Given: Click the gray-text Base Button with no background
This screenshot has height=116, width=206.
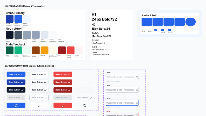Looking at the screenshot, I should coord(84,98).
